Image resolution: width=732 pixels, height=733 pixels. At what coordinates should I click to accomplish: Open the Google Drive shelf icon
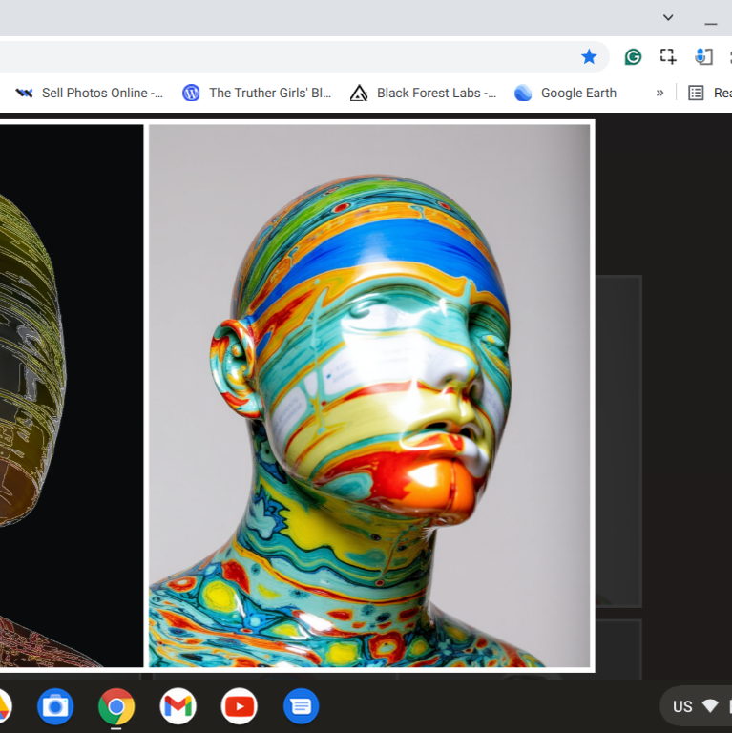point(4,706)
